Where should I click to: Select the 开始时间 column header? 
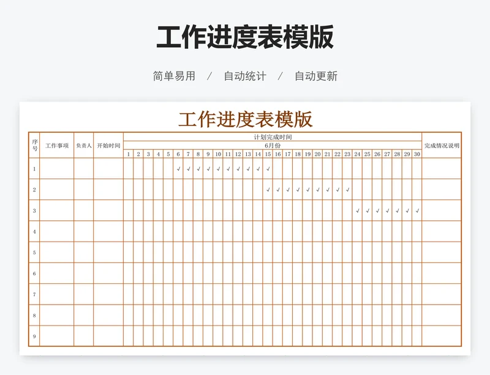[x=108, y=145]
